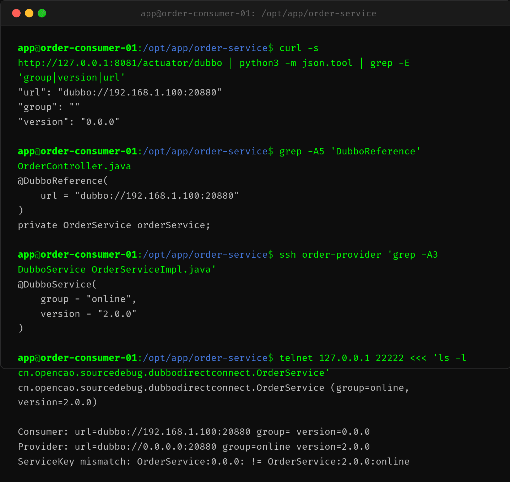Maximize terminal using the green button
The height and width of the screenshot is (482, 510).
pos(42,13)
